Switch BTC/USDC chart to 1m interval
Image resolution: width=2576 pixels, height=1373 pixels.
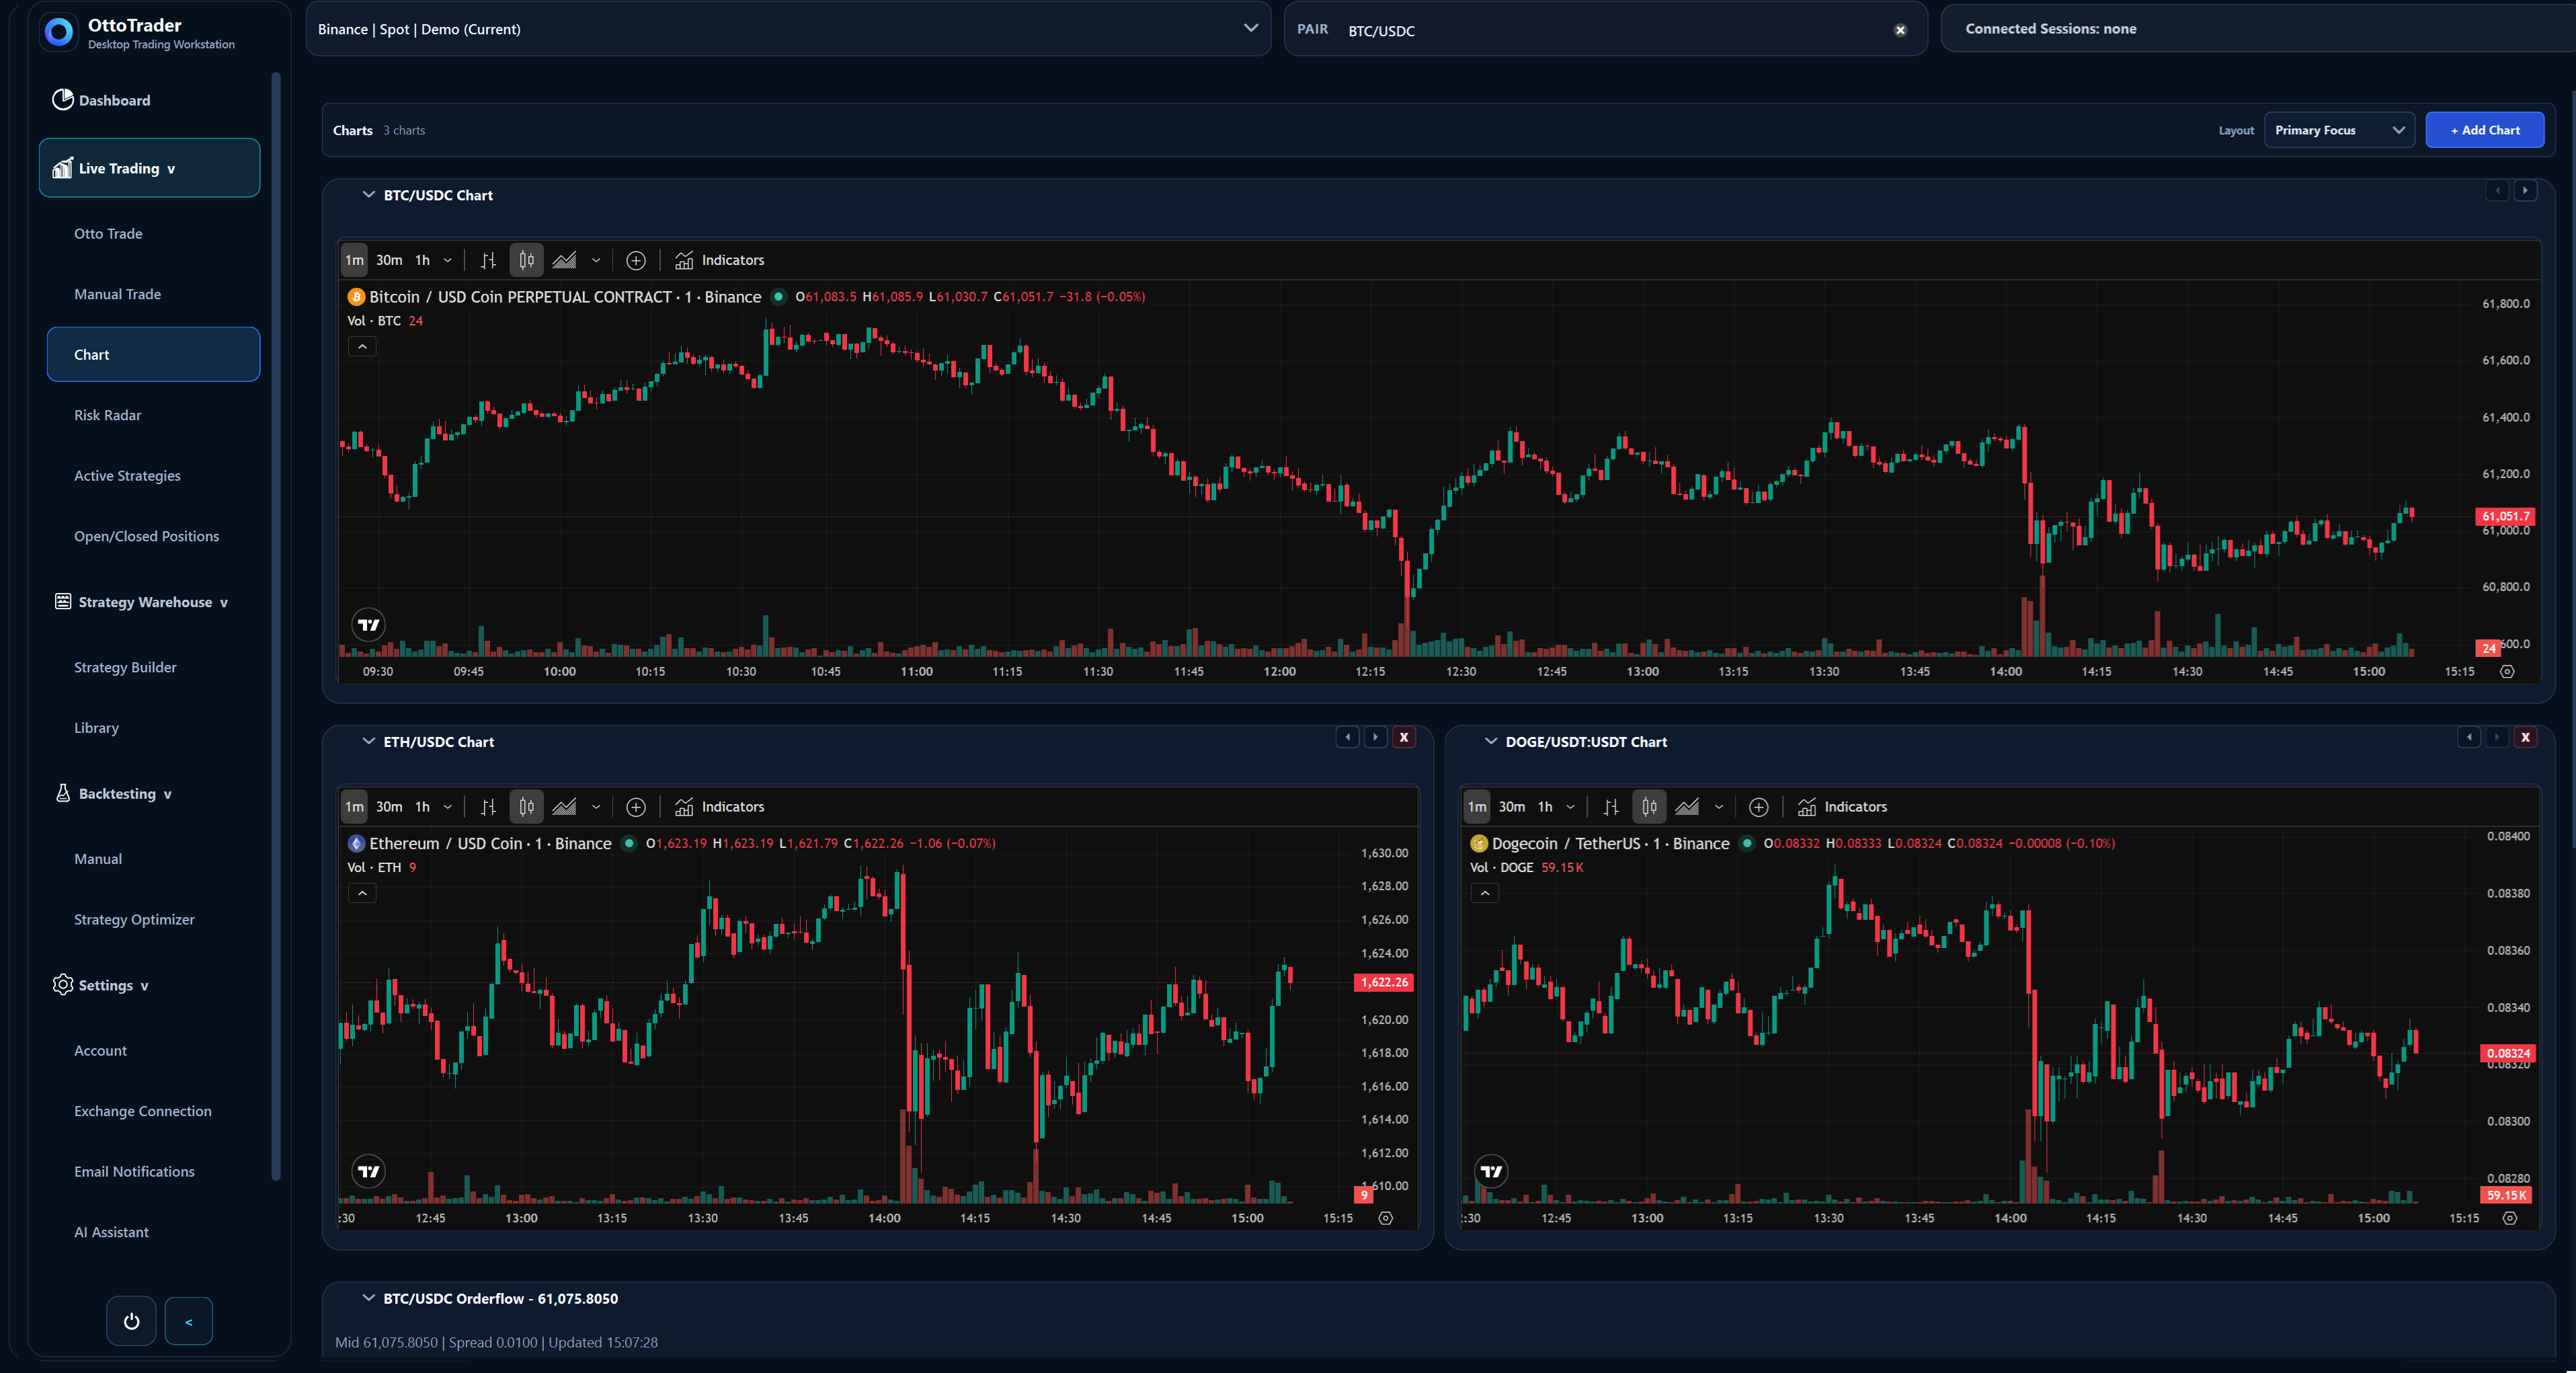354,260
